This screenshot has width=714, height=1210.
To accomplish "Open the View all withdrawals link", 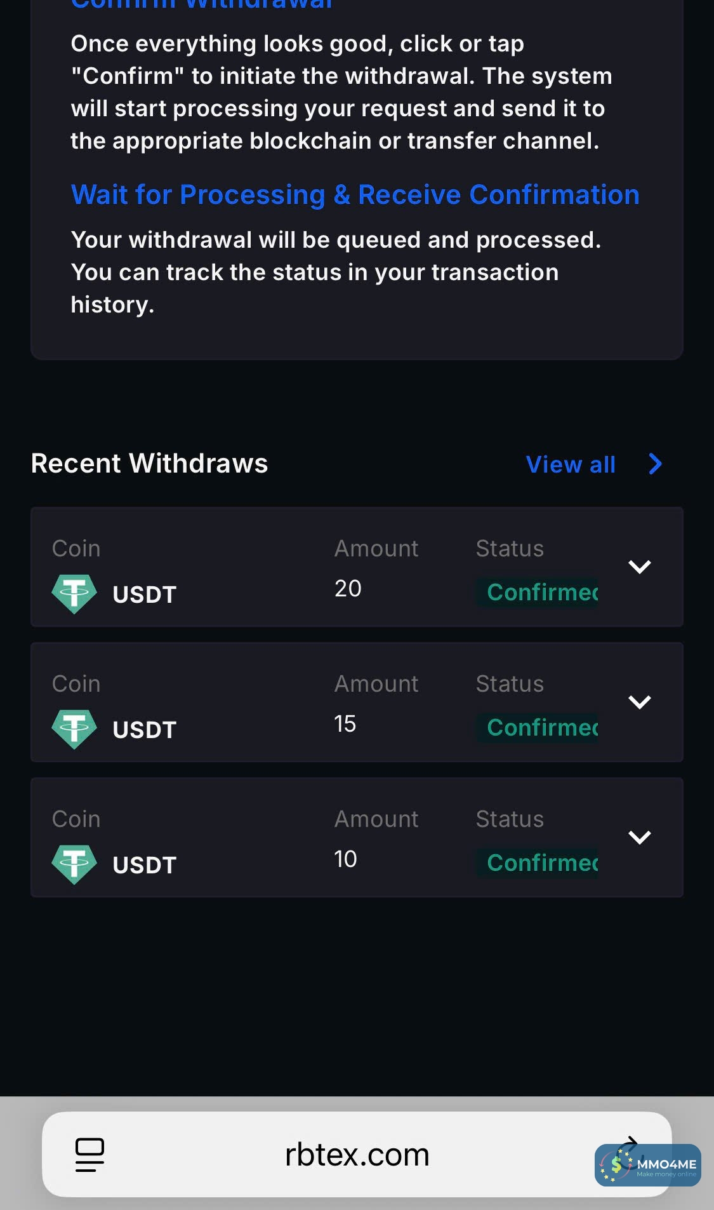I will (x=571, y=464).
